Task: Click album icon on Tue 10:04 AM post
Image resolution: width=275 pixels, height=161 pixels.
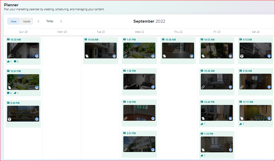Action: (87, 56)
